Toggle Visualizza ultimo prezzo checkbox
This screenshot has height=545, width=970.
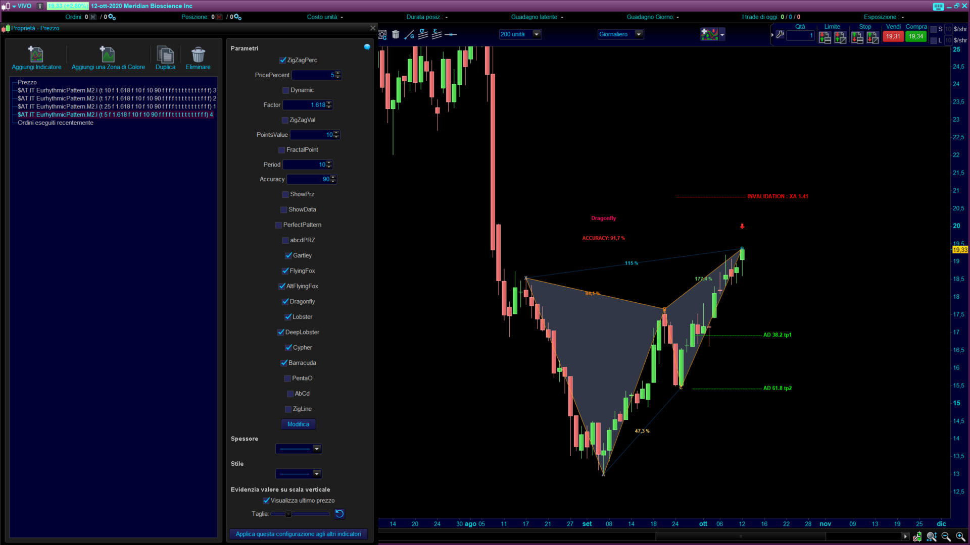point(266,501)
